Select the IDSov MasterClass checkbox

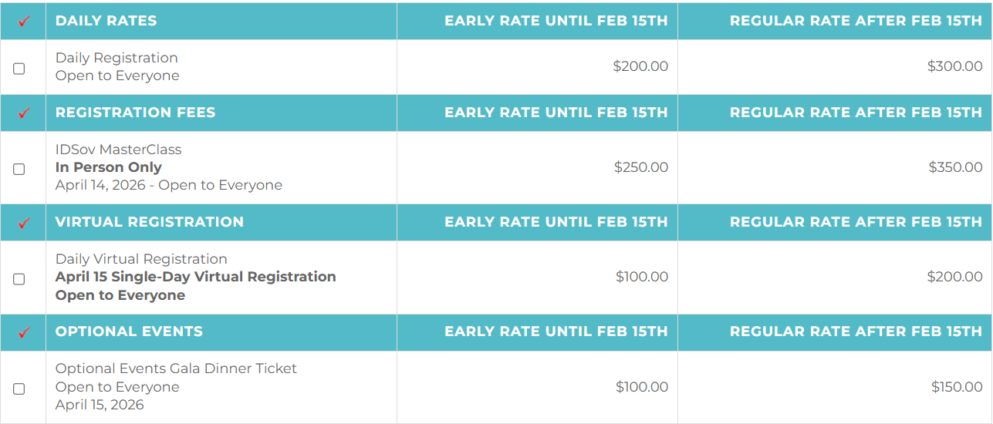(x=19, y=169)
